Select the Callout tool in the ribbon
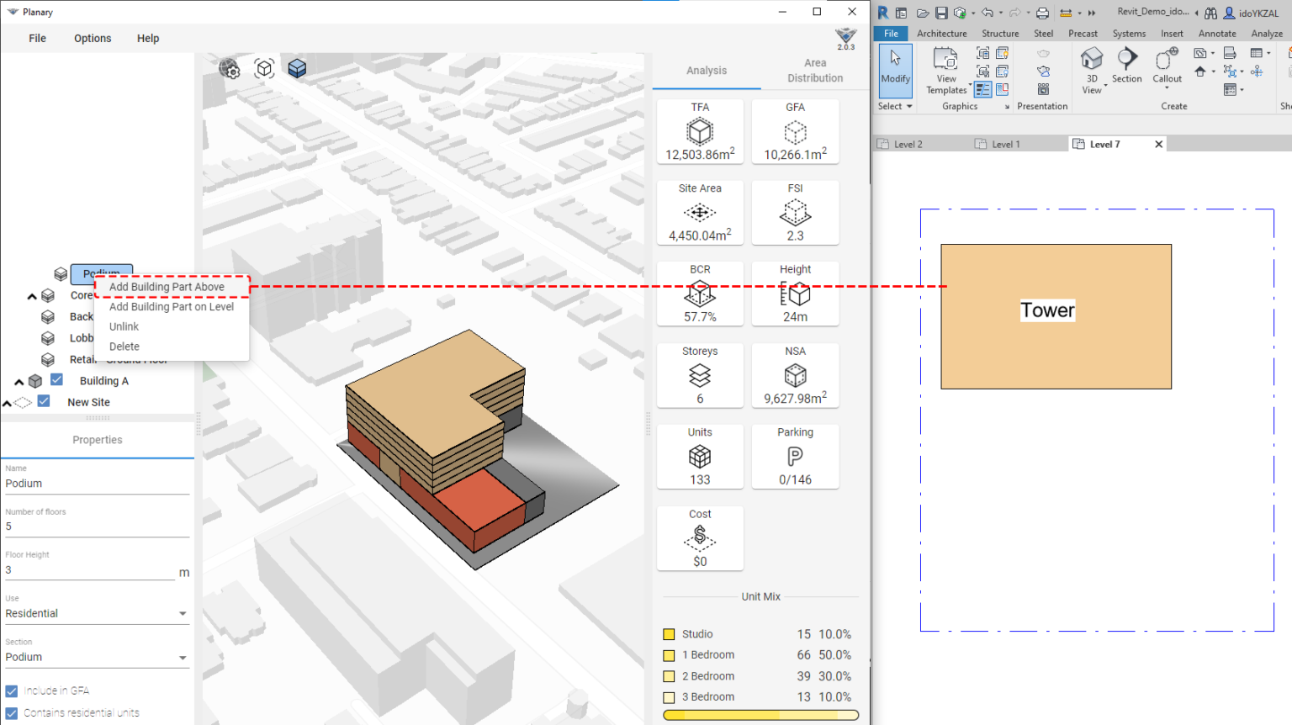The width and height of the screenshot is (1292, 725). [1167, 66]
